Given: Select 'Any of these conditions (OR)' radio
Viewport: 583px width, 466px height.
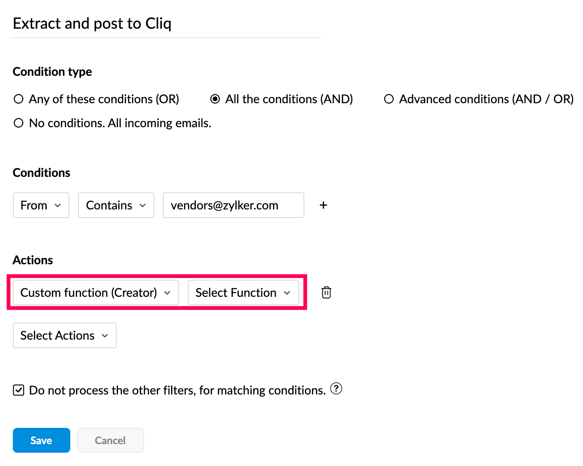Looking at the screenshot, I should point(18,99).
